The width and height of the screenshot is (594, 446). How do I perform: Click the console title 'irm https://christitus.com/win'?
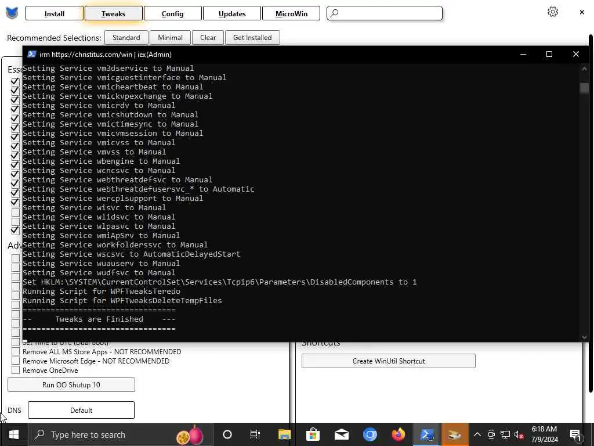[106, 54]
